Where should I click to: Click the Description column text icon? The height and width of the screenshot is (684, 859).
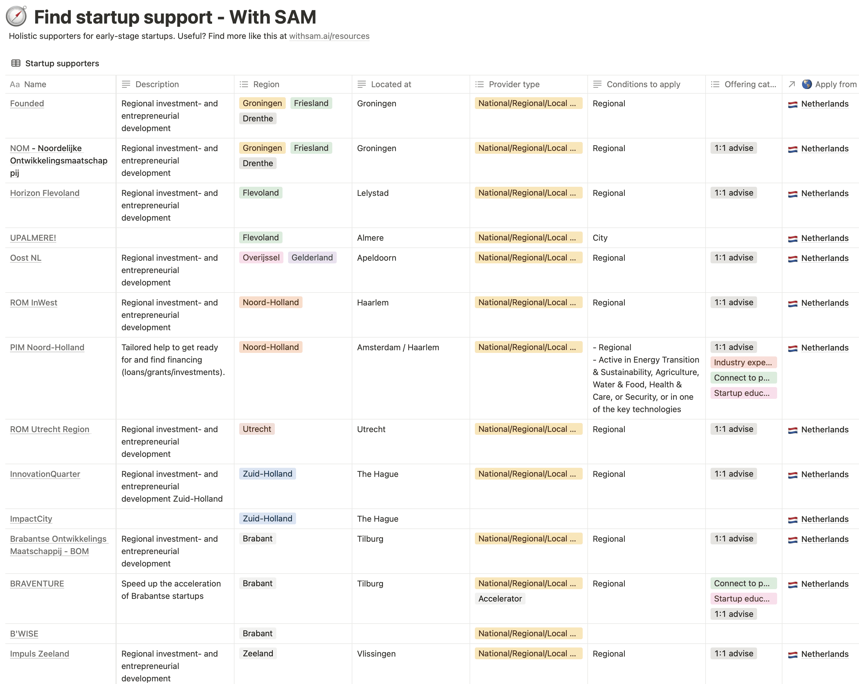(126, 84)
